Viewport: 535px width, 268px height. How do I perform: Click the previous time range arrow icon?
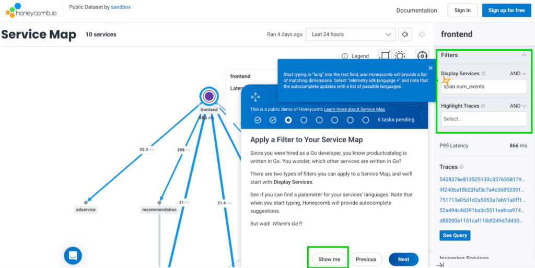click(x=404, y=34)
